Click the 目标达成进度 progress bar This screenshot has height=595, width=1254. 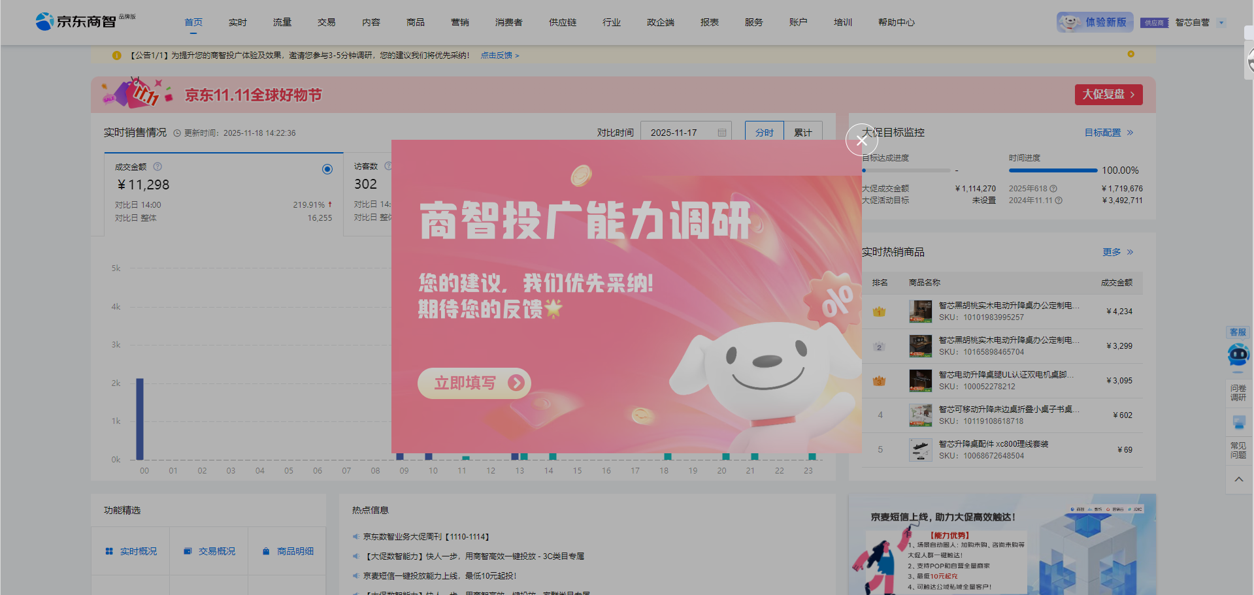tap(906, 170)
